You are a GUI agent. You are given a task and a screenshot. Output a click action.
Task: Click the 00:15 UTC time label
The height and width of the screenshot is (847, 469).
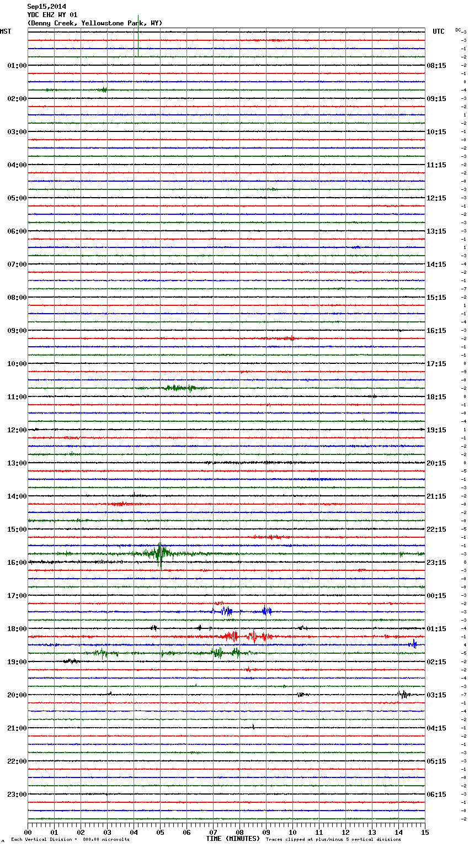click(436, 596)
